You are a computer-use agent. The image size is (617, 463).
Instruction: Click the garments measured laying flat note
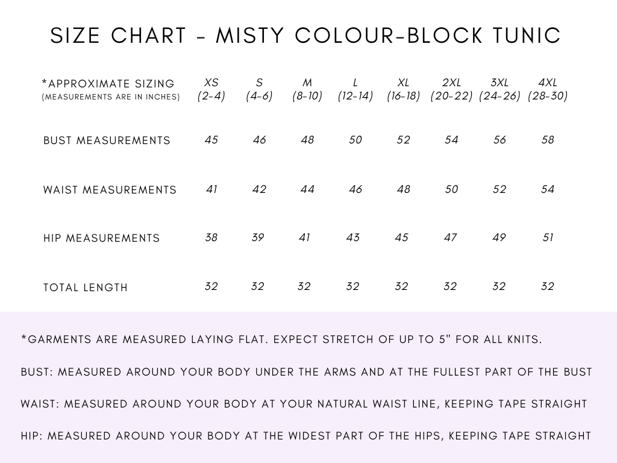click(281, 339)
